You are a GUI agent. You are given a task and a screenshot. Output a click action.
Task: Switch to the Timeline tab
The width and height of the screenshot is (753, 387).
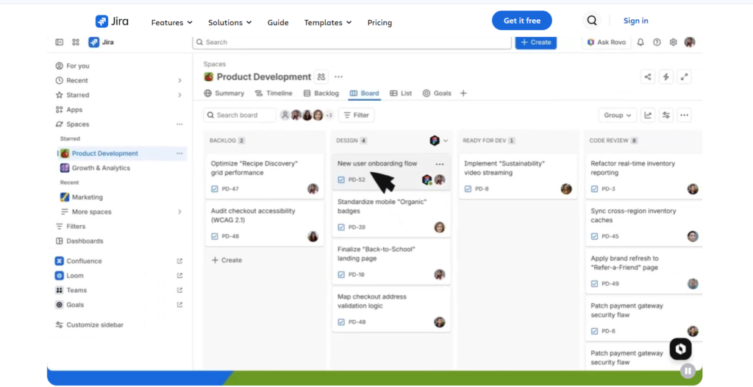click(x=274, y=93)
